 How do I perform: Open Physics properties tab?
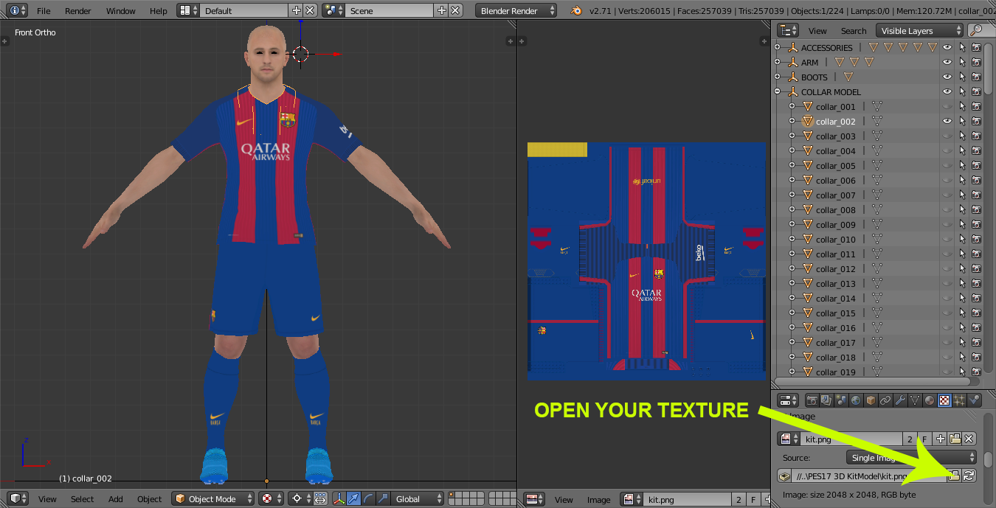click(x=974, y=400)
